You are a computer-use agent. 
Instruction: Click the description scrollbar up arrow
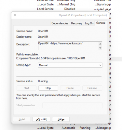(100, 44)
